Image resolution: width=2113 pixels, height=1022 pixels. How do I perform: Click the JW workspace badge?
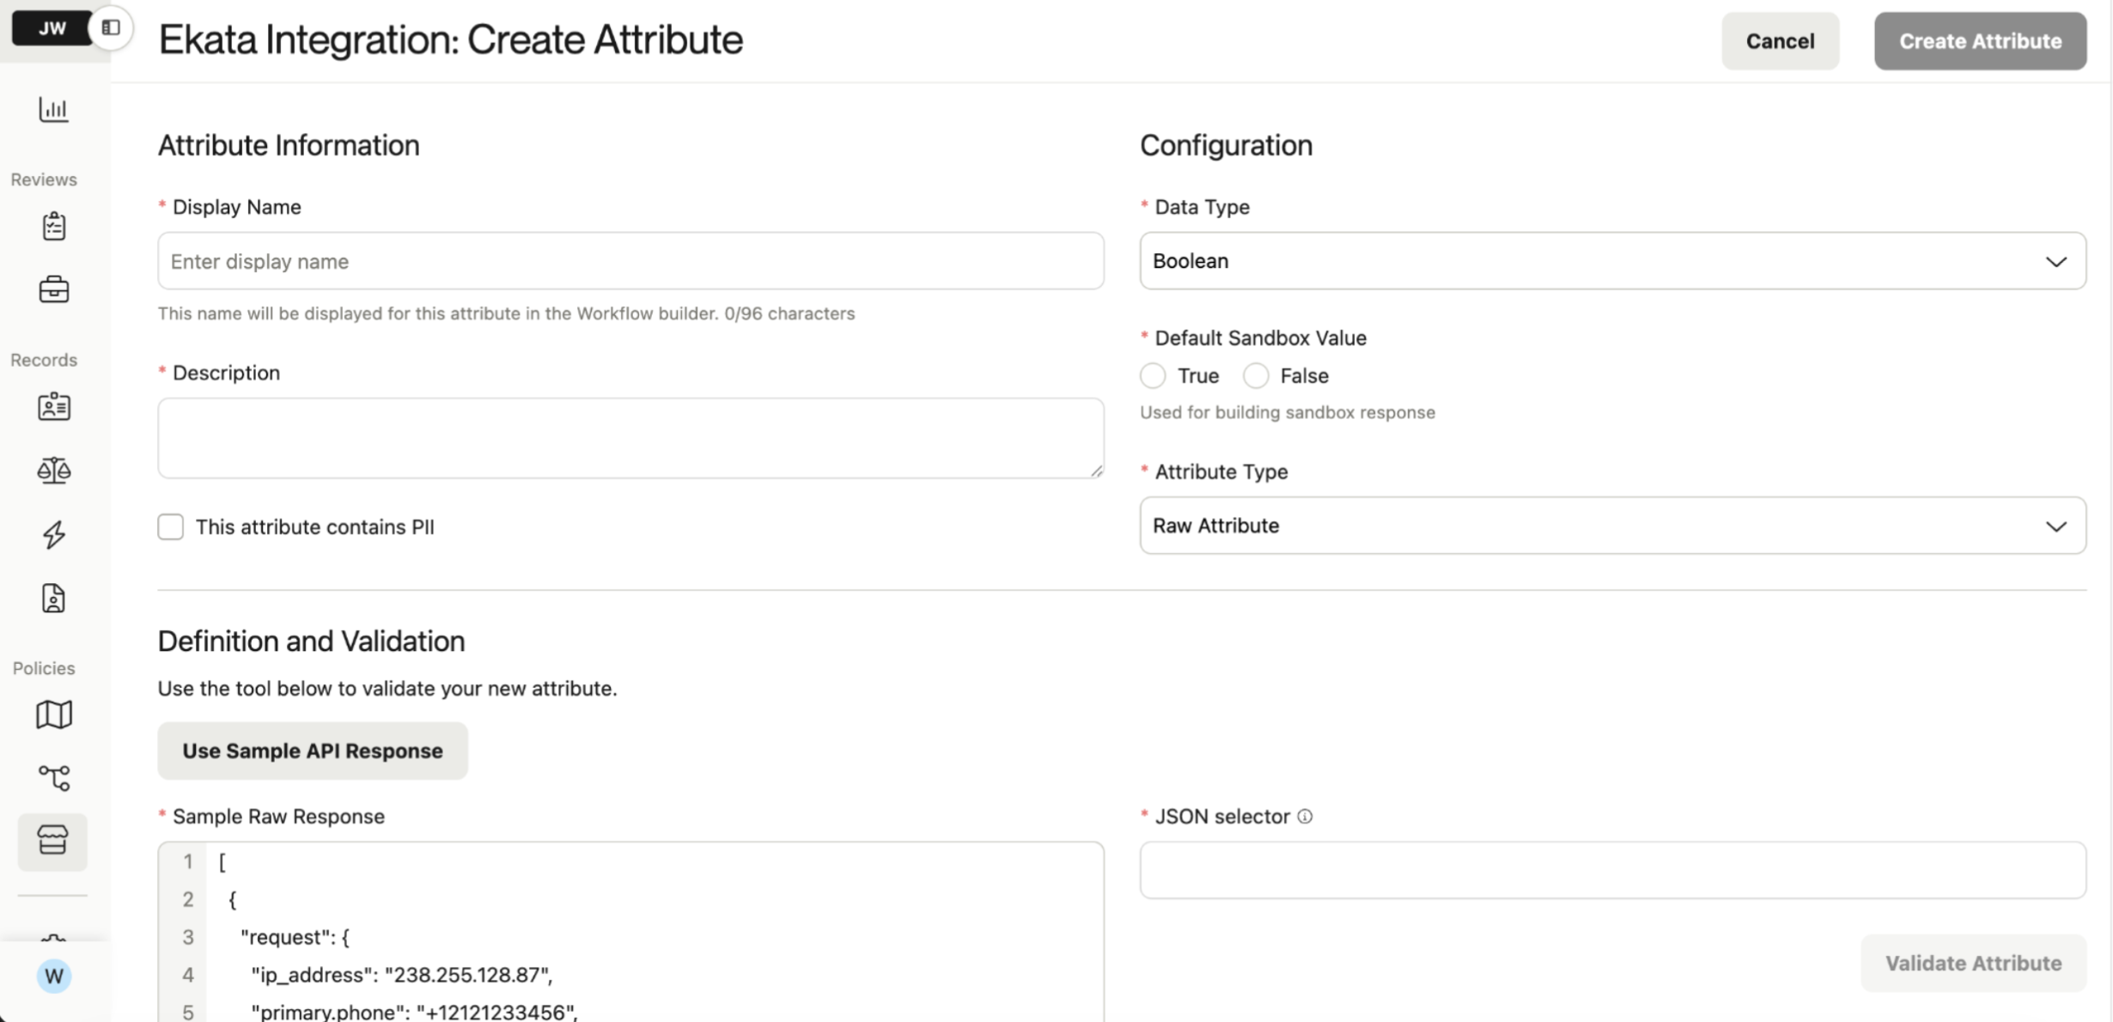coord(52,27)
